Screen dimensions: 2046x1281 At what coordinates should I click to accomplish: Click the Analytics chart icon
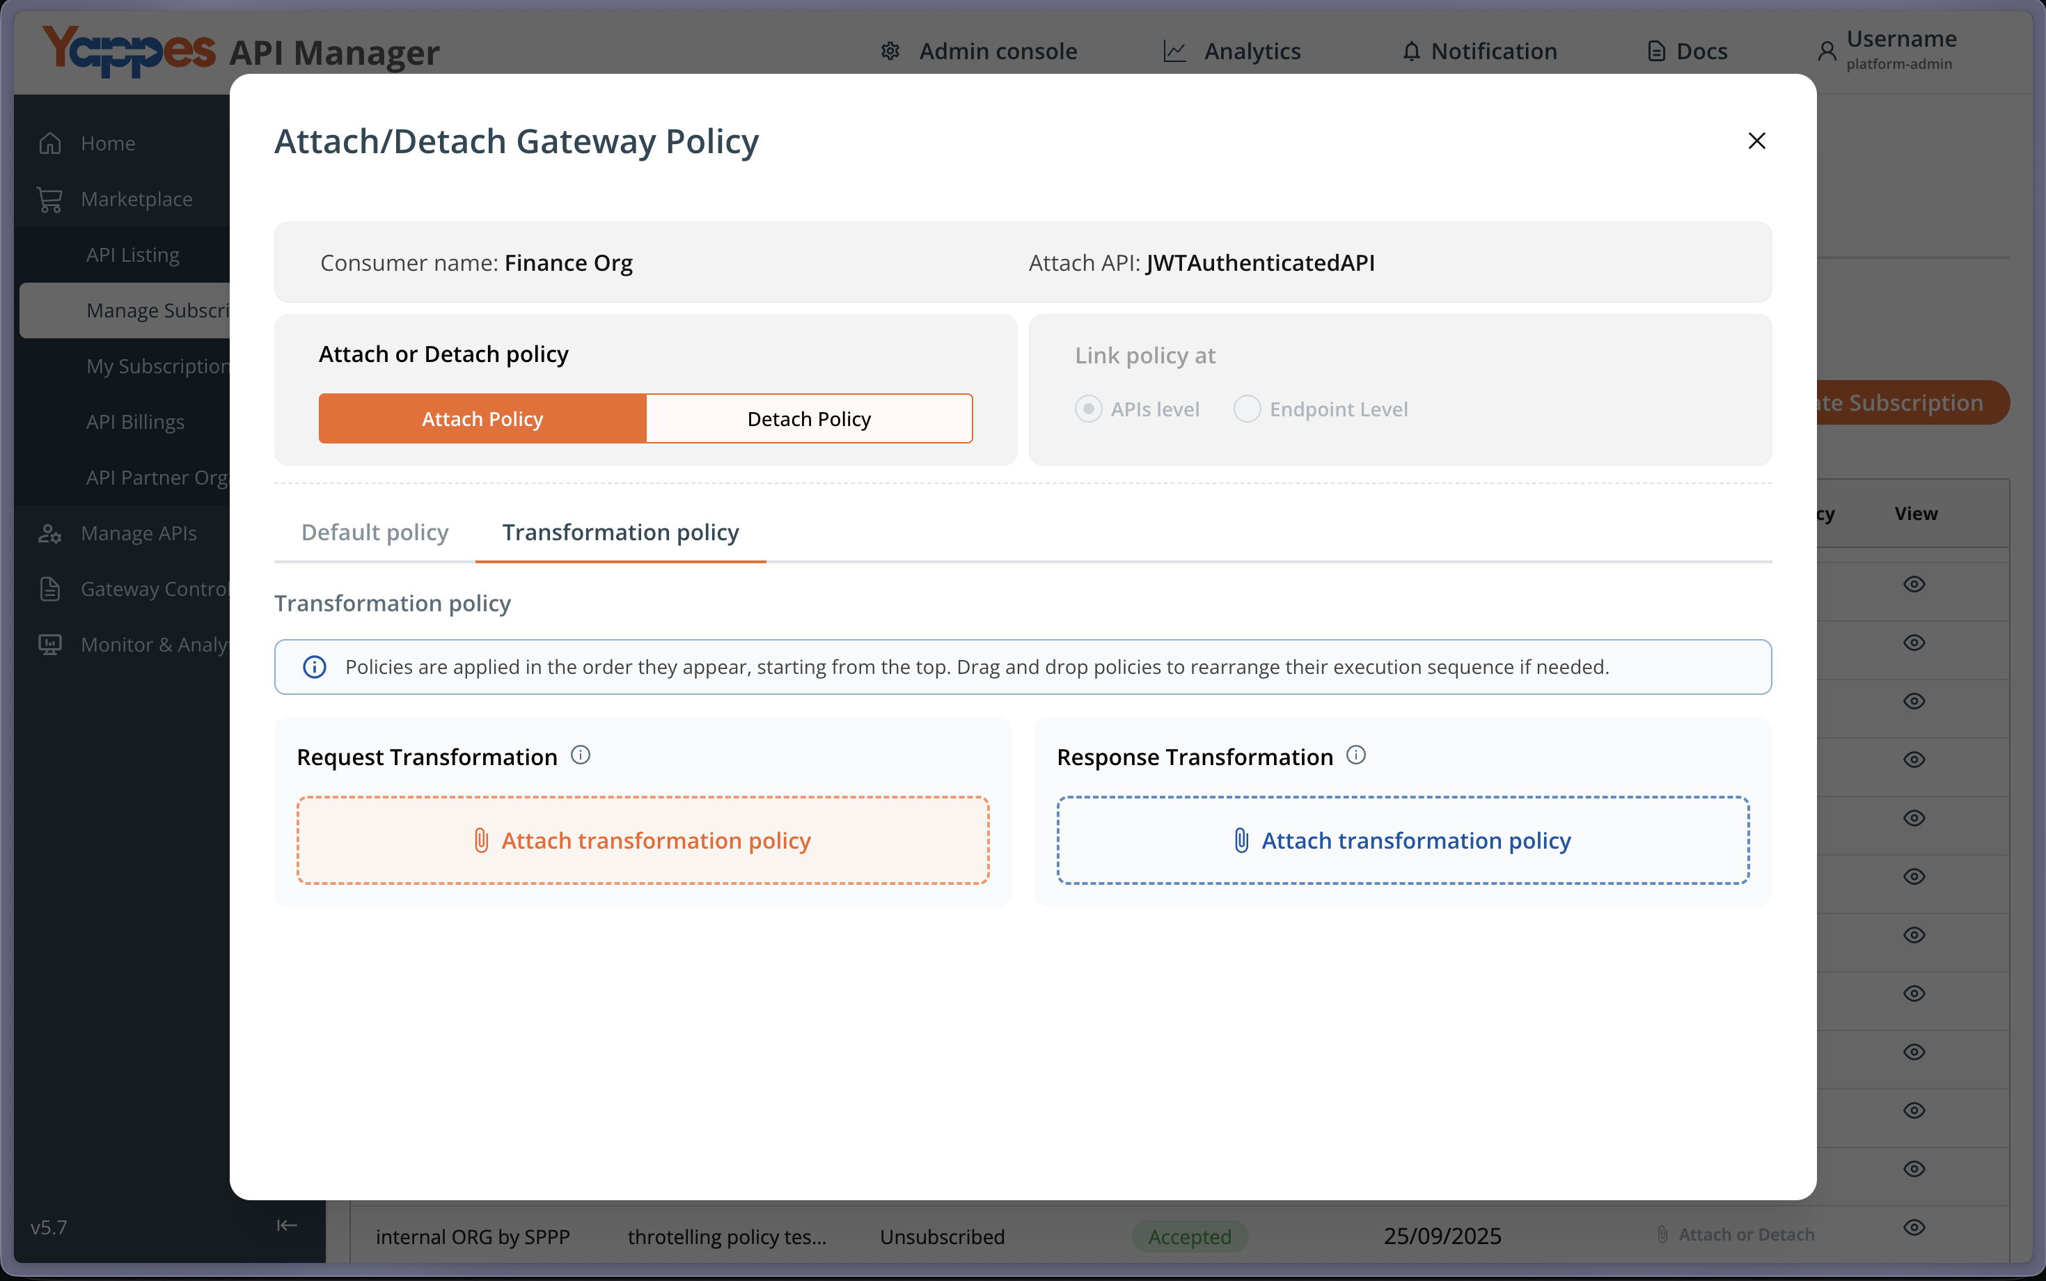point(1174,51)
